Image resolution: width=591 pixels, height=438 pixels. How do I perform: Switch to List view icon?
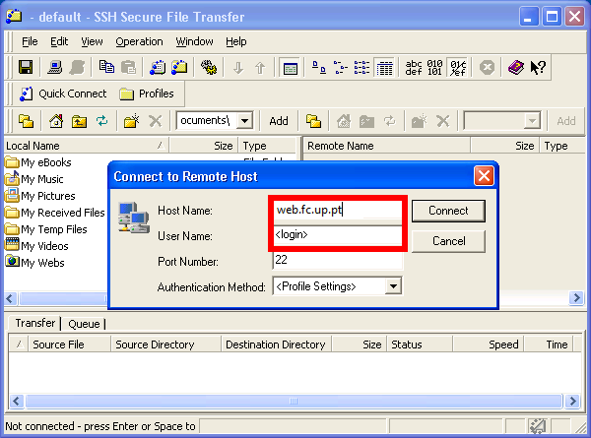tap(361, 67)
